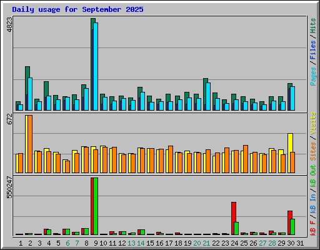Click the "Visits" legend label
320x250 pixels.
click(x=313, y=123)
